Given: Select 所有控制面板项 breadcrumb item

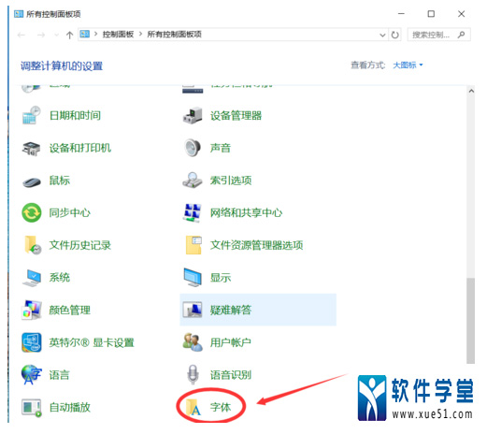Looking at the screenshot, I should (x=174, y=34).
